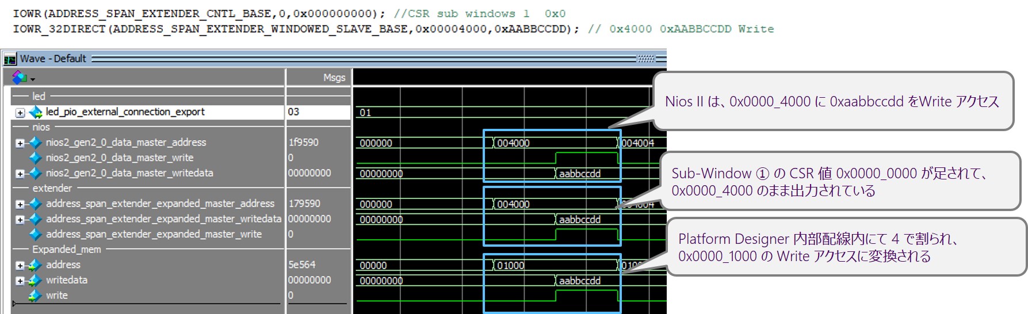The height and width of the screenshot is (314, 1028).
Task: Click the signal icon of led_pio_external_connection_export
Action: 36,112
